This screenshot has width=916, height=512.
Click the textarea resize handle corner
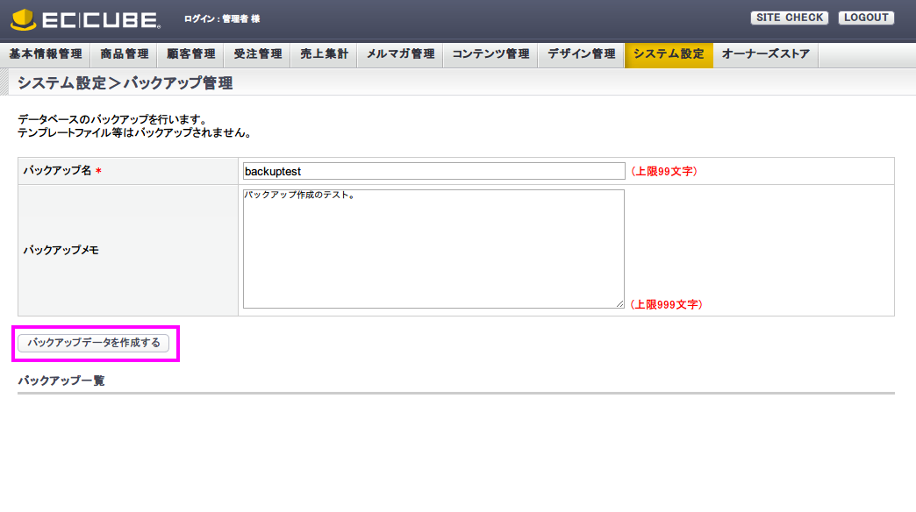coord(619,303)
